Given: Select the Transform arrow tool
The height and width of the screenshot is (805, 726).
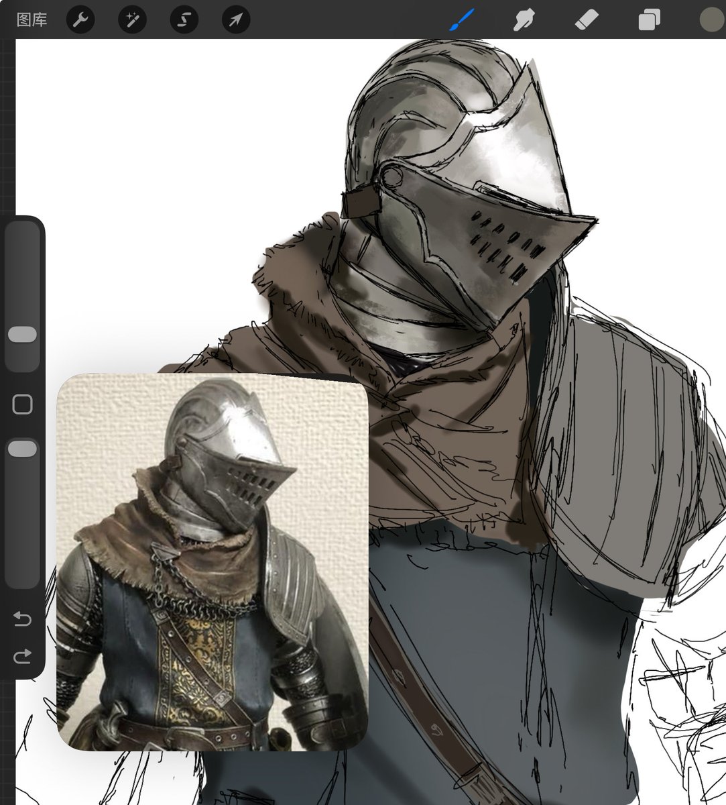Looking at the screenshot, I should click(235, 19).
